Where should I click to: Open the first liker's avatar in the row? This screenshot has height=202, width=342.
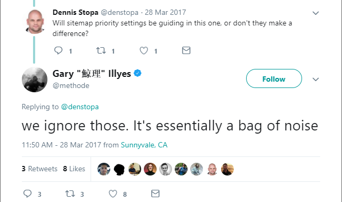[x=104, y=169]
